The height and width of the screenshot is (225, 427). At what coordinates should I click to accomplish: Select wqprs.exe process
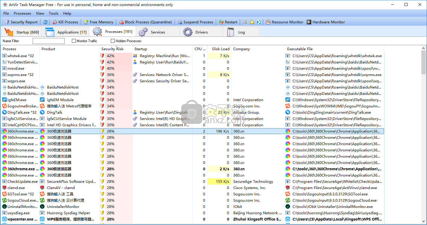coord(193,81)
